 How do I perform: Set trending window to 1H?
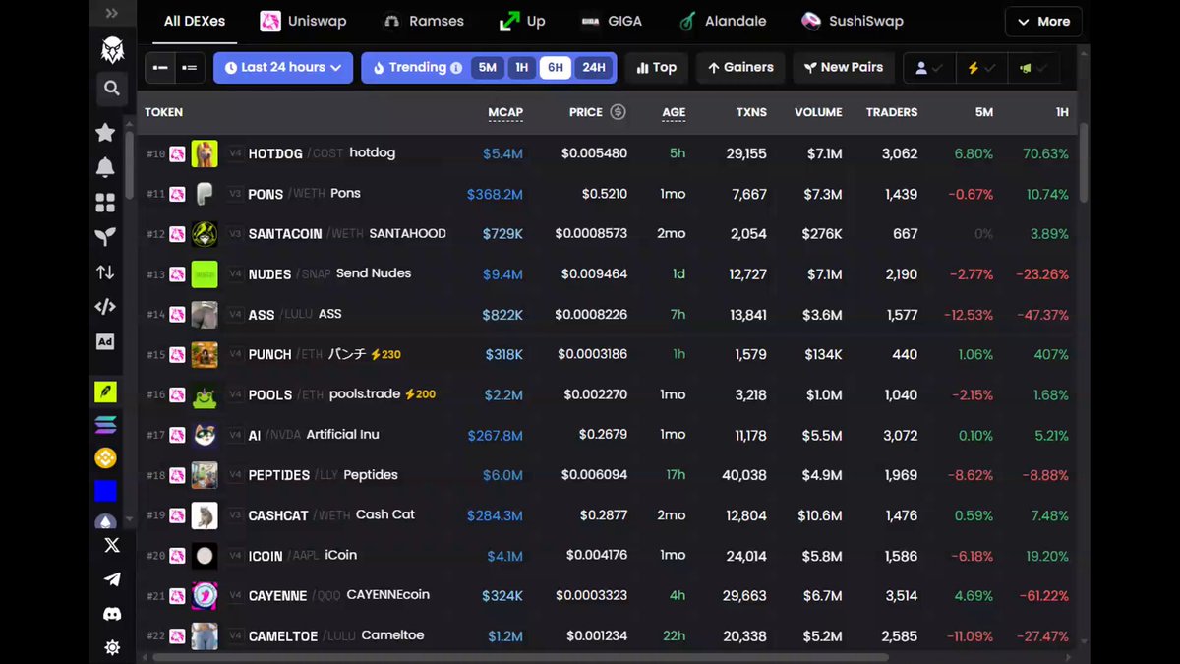click(x=521, y=68)
